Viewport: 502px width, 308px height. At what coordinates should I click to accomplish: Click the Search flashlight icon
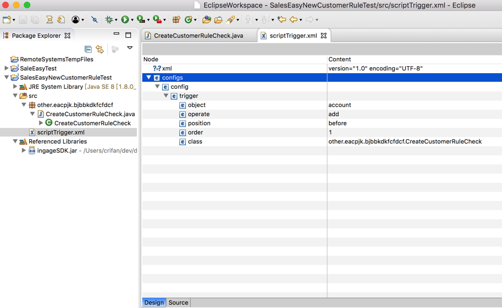point(231,20)
